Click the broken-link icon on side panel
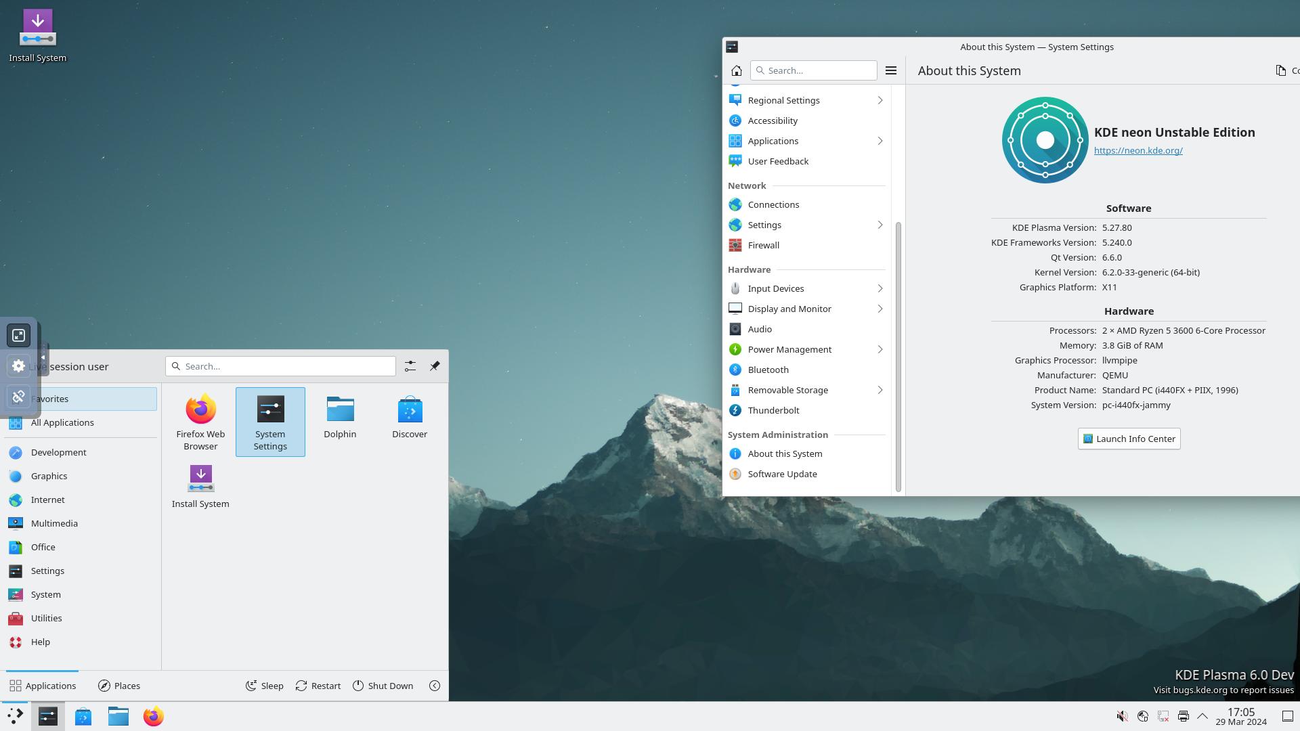Viewport: 1300px width, 731px height. [x=19, y=396]
